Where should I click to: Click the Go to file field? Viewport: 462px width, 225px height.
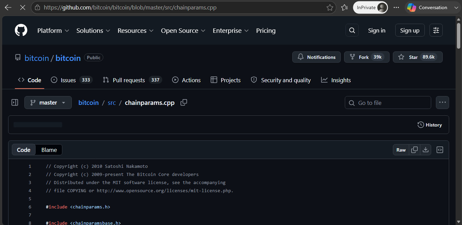point(388,103)
